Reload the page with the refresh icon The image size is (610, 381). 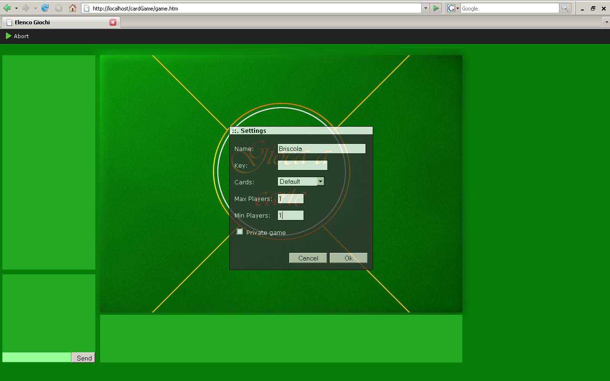point(45,8)
